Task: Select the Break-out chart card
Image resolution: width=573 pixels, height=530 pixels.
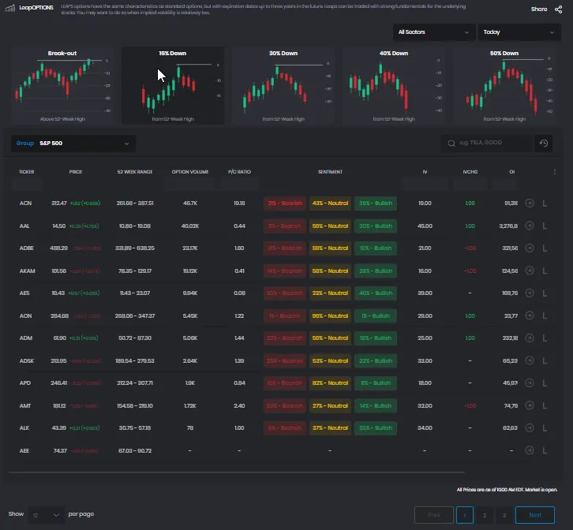Action: pyautogui.click(x=62, y=85)
